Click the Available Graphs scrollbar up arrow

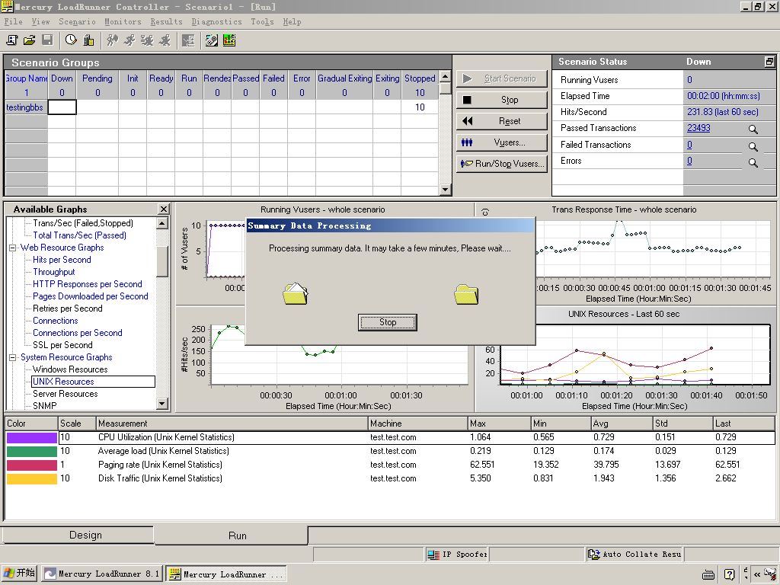162,223
